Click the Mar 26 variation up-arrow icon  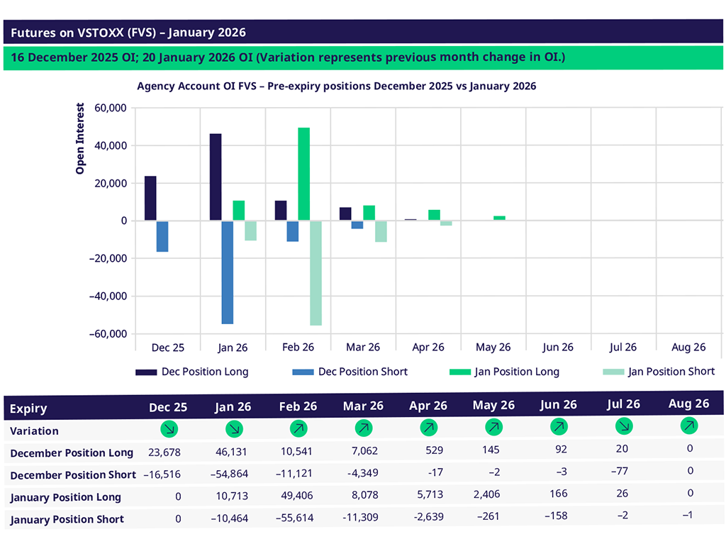point(364,428)
